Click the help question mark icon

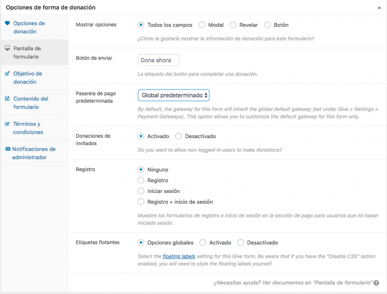pos(376,282)
